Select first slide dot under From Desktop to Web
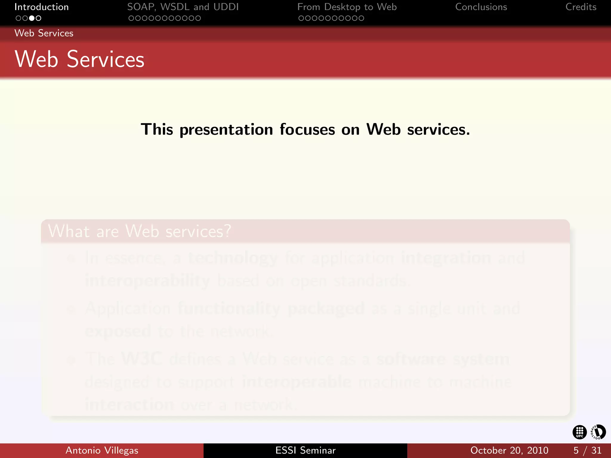Screen dimensions: 611x458 302,18
